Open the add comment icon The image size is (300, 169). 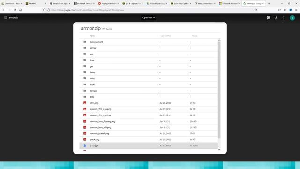(x=269, y=18)
